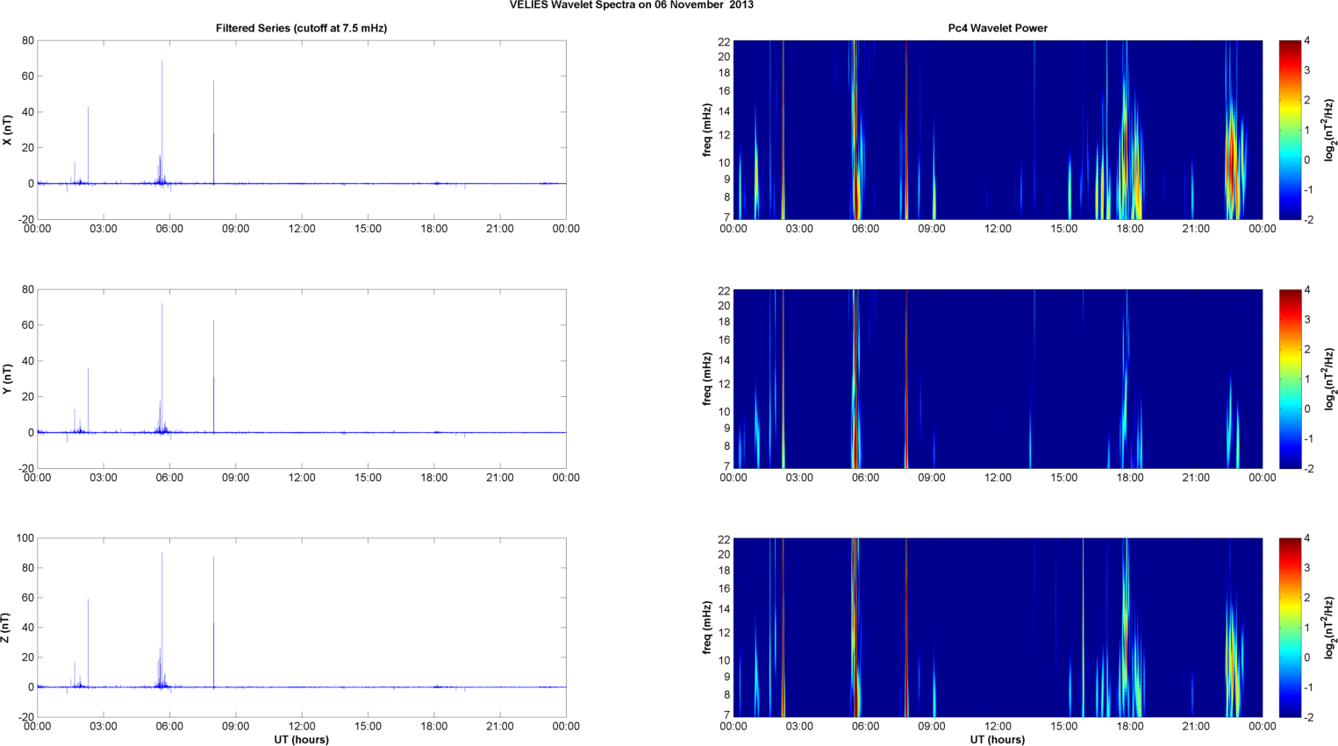Click UT (hours) label under Z filtered series
The image size is (1338, 746).
pos(301,740)
